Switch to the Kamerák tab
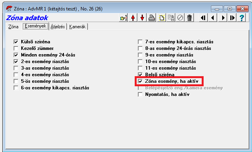Viewport: 252px width, 152px height. (77, 27)
